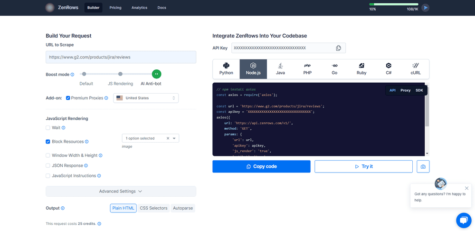Select Plain HTML output
The image size is (475, 231).
[x=123, y=208]
